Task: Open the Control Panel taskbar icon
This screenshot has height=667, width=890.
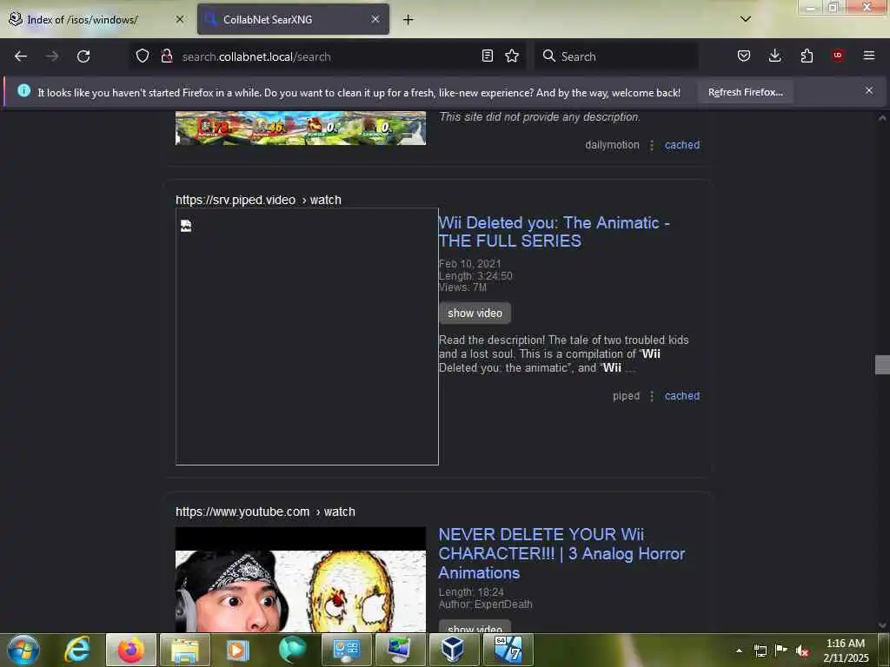Action: pos(346,650)
